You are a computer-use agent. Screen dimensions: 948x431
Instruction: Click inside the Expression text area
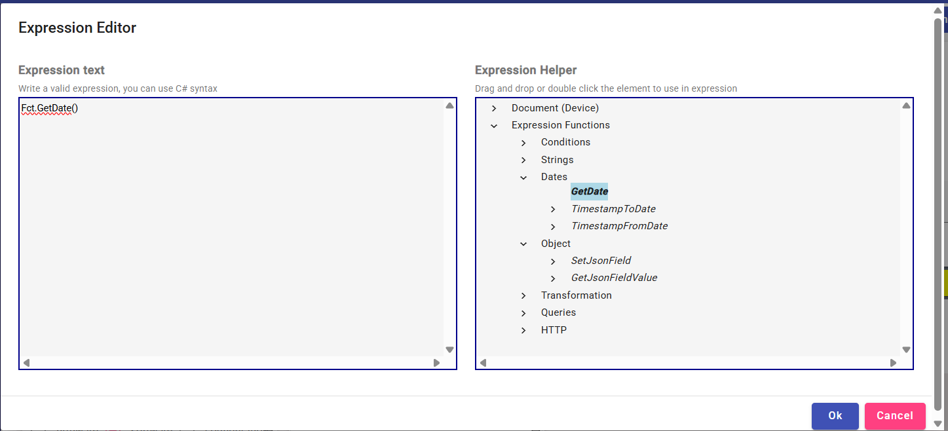pos(229,229)
